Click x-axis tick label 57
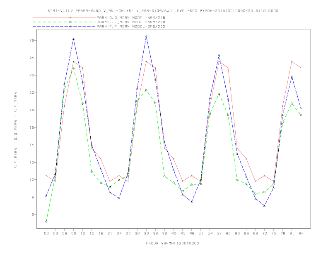Screen dimensions: 328x254 click(x=219, y=233)
